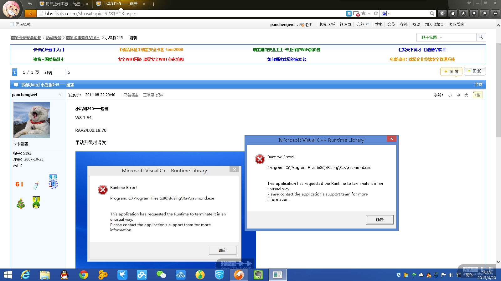The width and height of the screenshot is (501, 281).
Task: Open 控制面板 in the forum top menu
Action: tap(327, 24)
